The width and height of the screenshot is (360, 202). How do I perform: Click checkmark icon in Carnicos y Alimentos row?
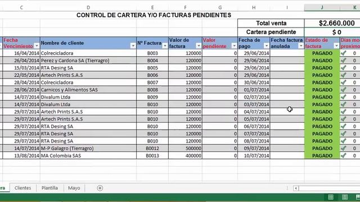(344, 90)
